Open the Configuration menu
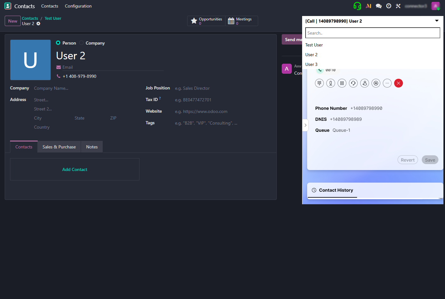Screen dimensions: 445x299 click(x=78, y=6)
